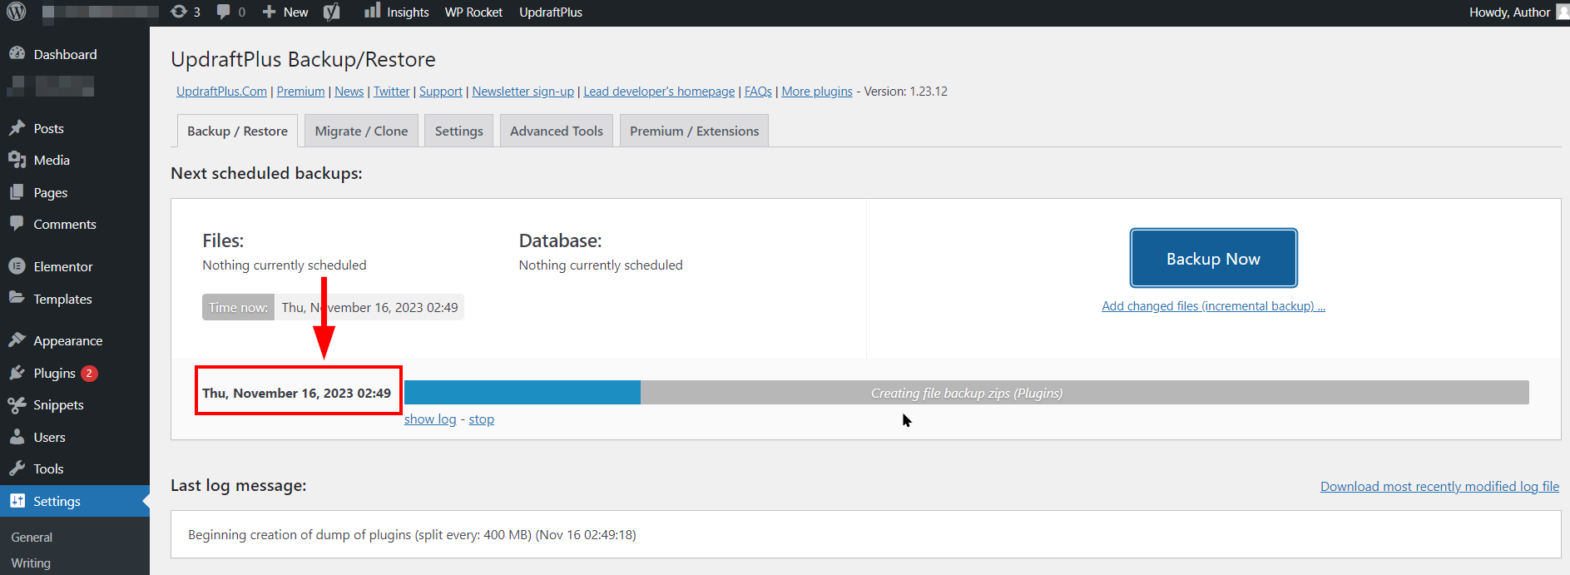Switch to the Migrate / Clone tab
The image size is (1570, 575).
(x=361, y=131)
